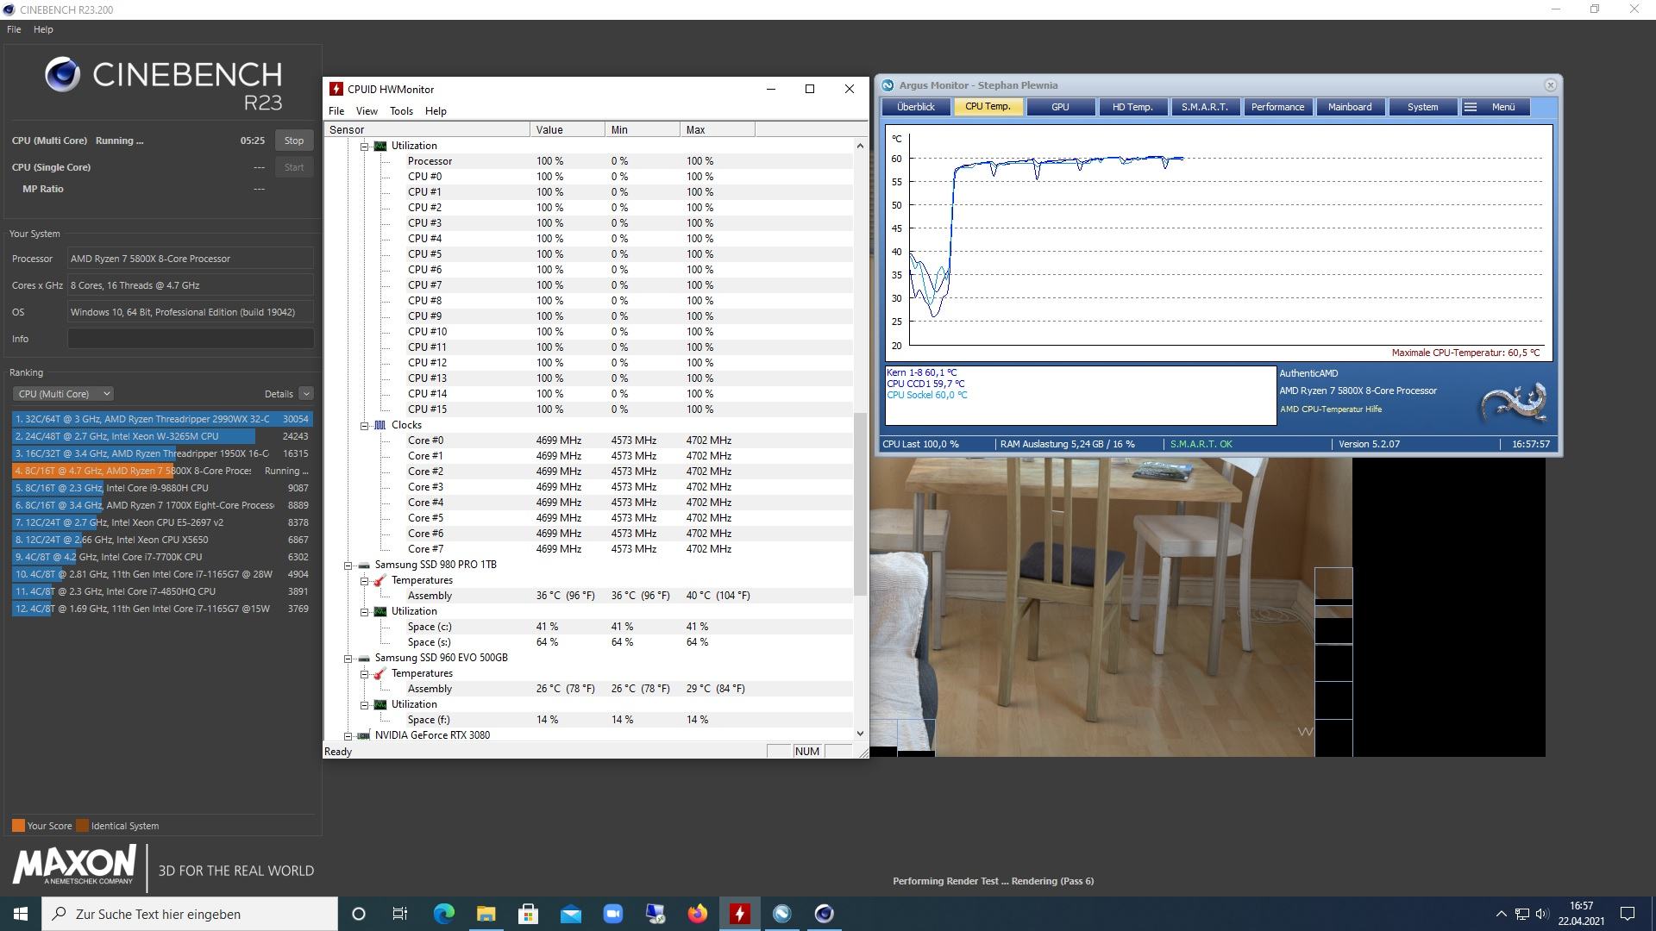Open Cortana from the taskbar circle icon
Viewport: 1656px width, 931px height.
click(359, 914)
